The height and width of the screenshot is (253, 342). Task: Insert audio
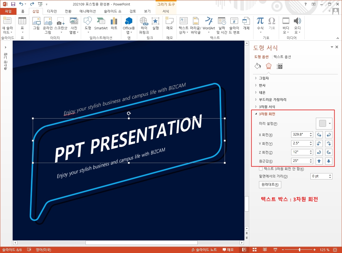297,25
